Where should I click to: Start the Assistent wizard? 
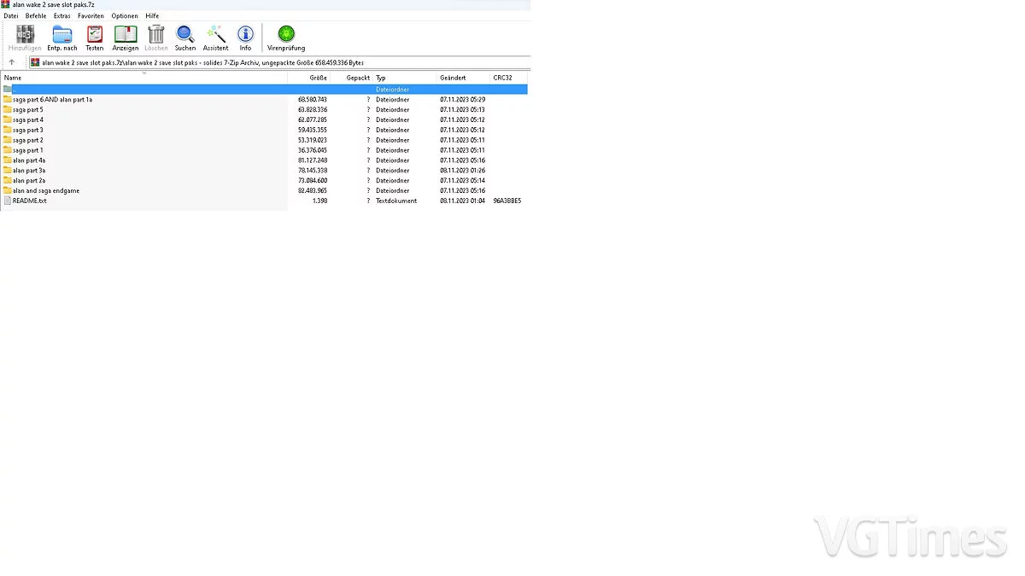215,35
